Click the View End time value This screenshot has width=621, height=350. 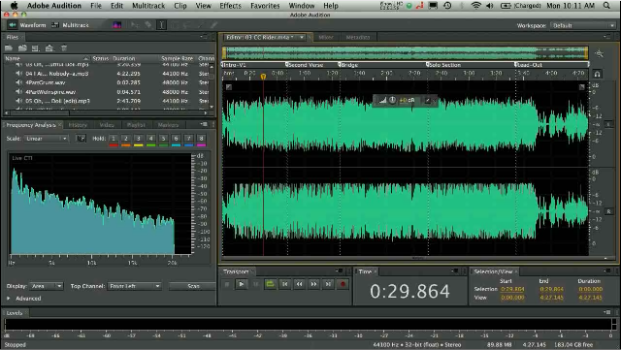click(x=551, y=298)
